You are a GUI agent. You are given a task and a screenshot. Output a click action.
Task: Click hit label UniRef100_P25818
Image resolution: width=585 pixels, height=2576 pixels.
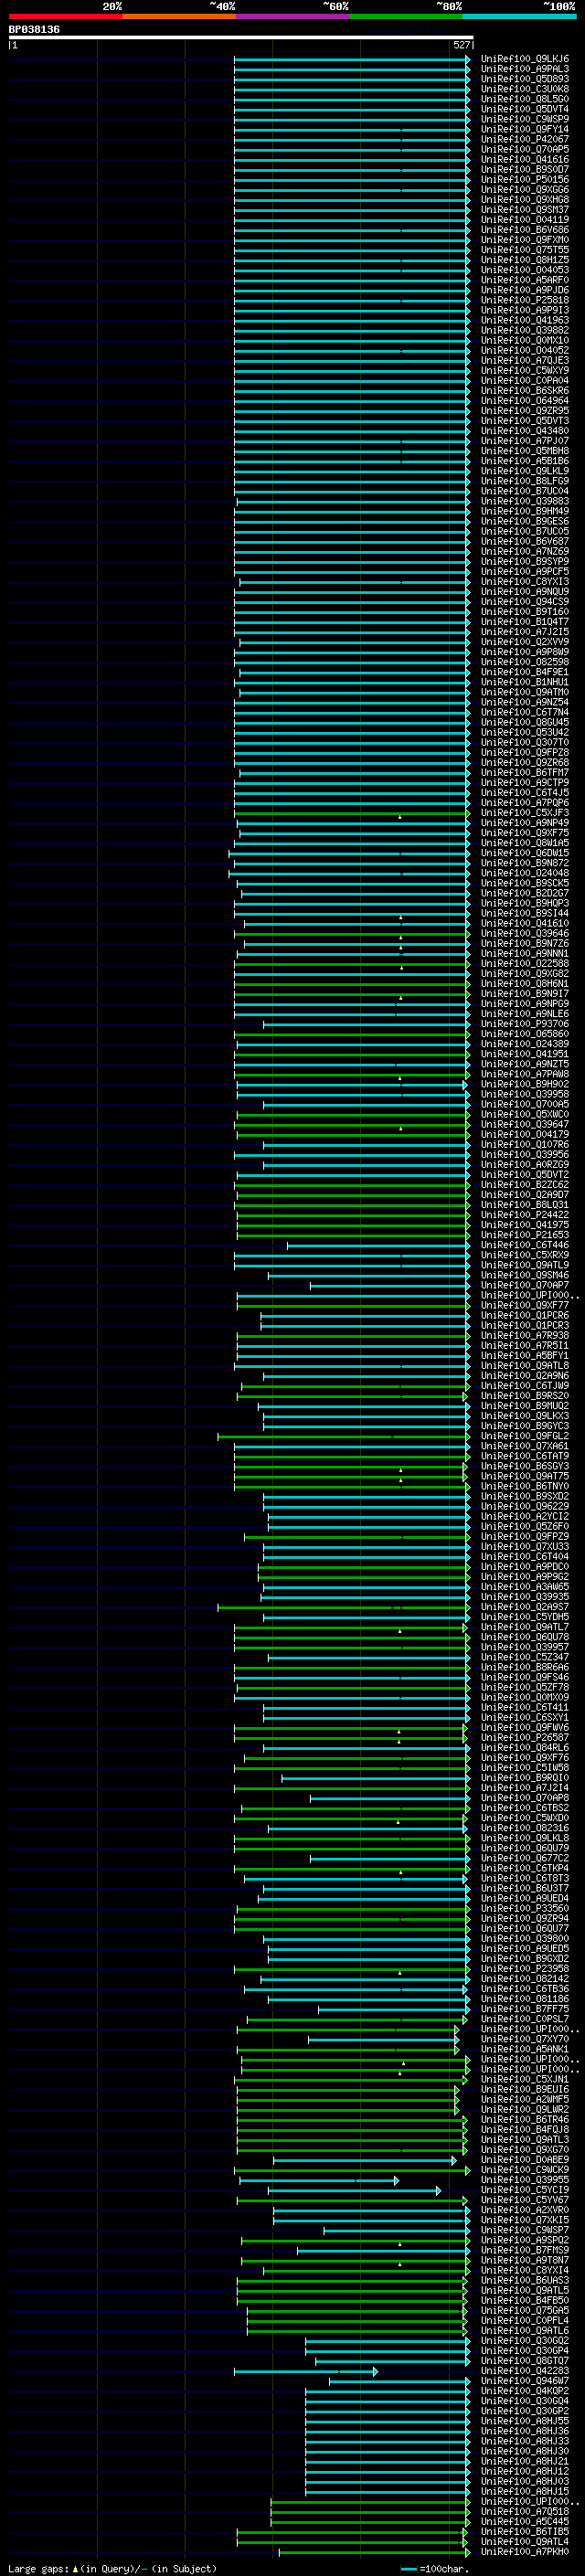pos(525,300)
